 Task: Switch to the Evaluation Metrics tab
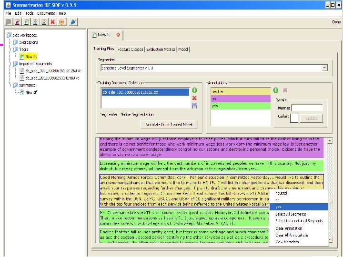[161, 49]
